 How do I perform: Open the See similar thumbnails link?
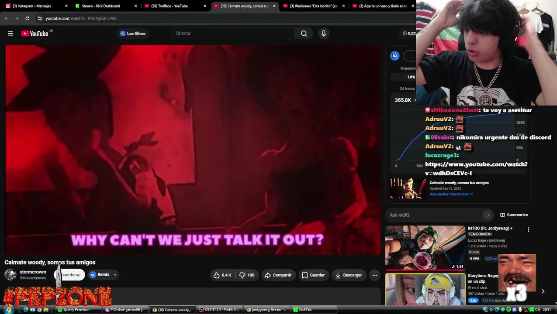451,194
